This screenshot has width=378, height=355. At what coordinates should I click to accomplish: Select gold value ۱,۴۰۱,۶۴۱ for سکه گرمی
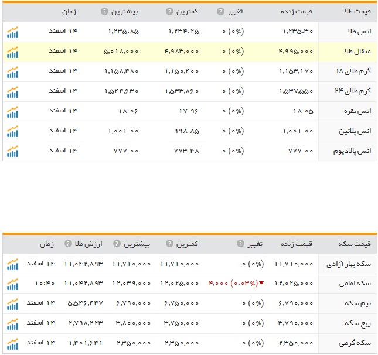86,343
